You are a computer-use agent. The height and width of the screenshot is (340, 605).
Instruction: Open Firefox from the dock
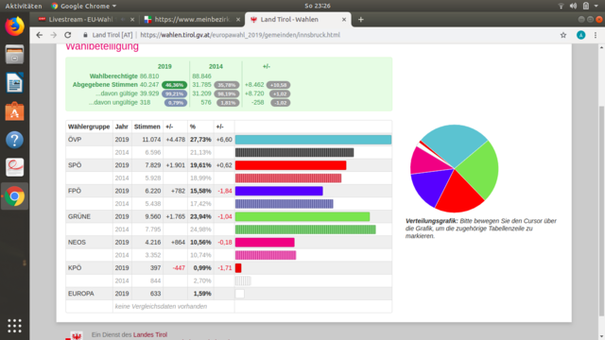tap(15, 26)
